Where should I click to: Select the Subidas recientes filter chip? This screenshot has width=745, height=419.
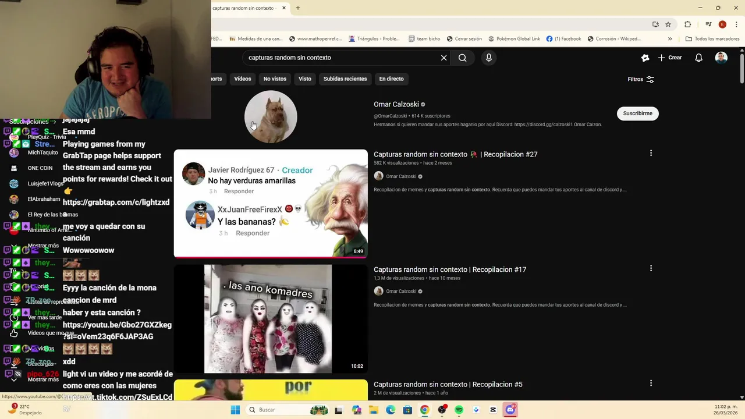[345, 79]
